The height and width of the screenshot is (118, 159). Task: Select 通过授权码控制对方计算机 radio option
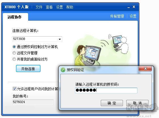[14, 47]
